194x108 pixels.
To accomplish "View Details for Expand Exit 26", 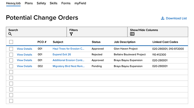I will pyautogui.click(x=25, y=55).
